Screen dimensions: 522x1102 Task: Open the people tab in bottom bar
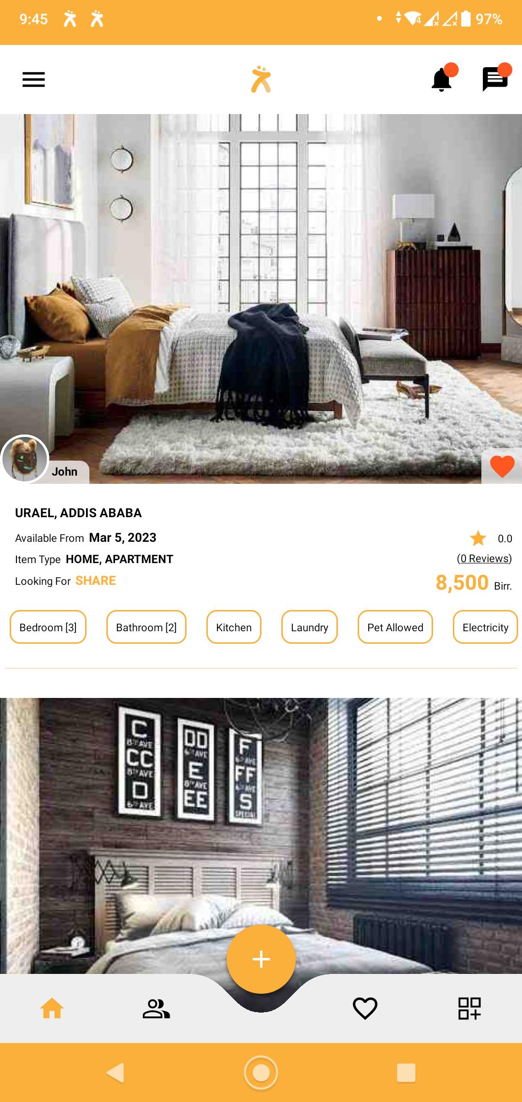(156, 1008)
